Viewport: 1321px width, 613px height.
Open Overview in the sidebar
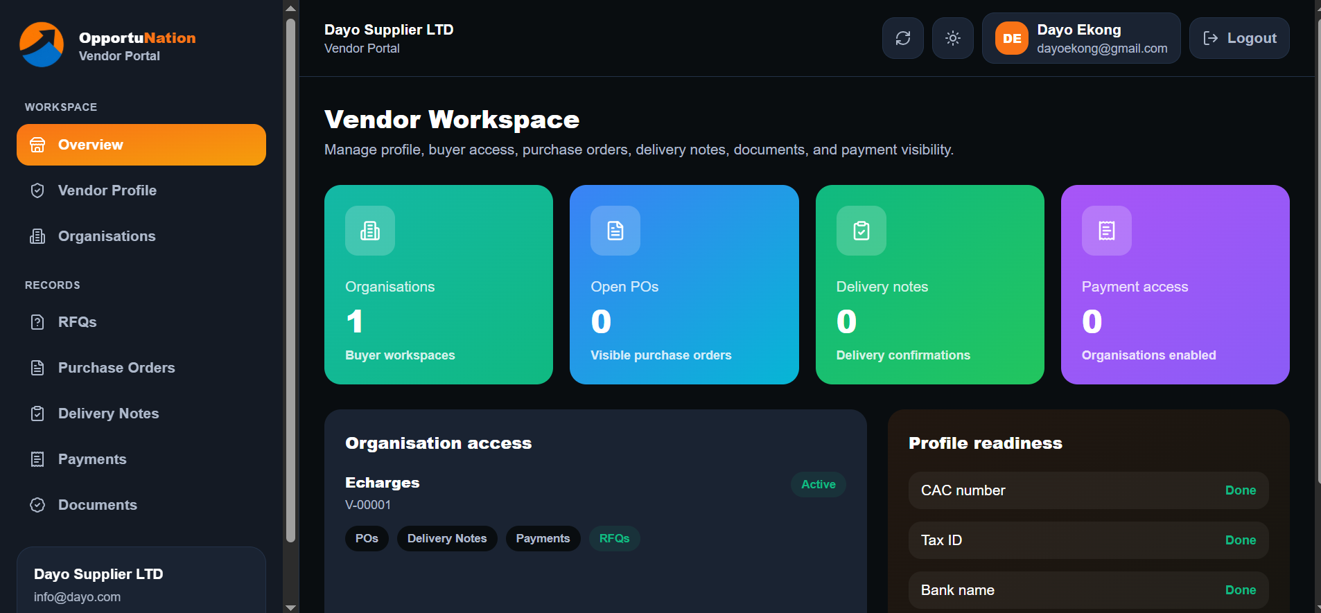click(x=141, y=145)
